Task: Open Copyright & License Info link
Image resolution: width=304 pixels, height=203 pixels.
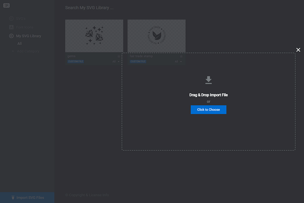Action: (87, 195)
